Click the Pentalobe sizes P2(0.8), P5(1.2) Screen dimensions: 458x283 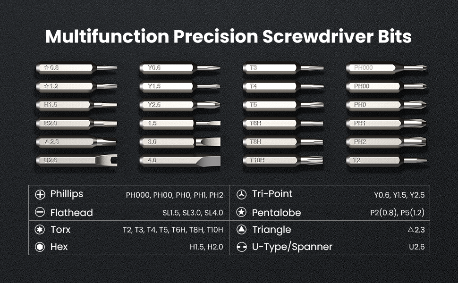click(x=397, y=213)
